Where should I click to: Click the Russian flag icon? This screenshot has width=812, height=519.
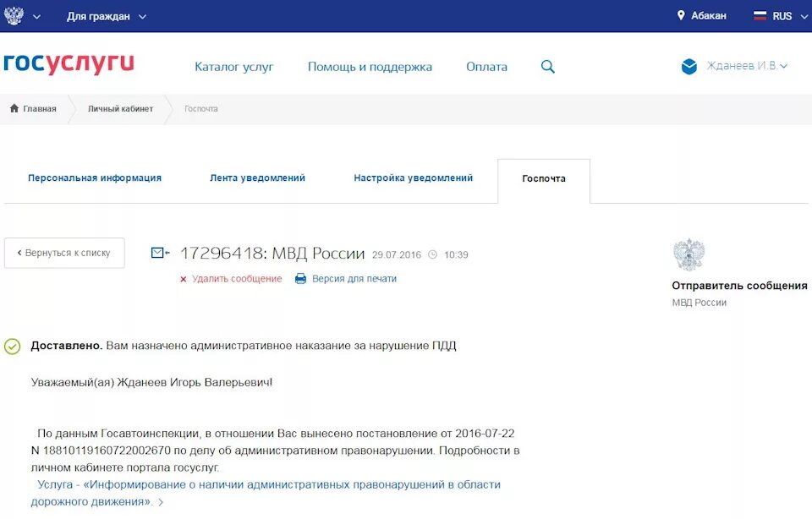pyautogui.click(x=760, y=15)
